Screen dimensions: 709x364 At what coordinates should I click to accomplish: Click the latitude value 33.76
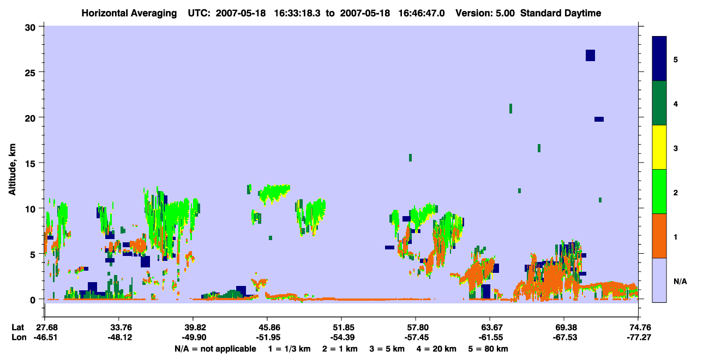click(119, 327)
